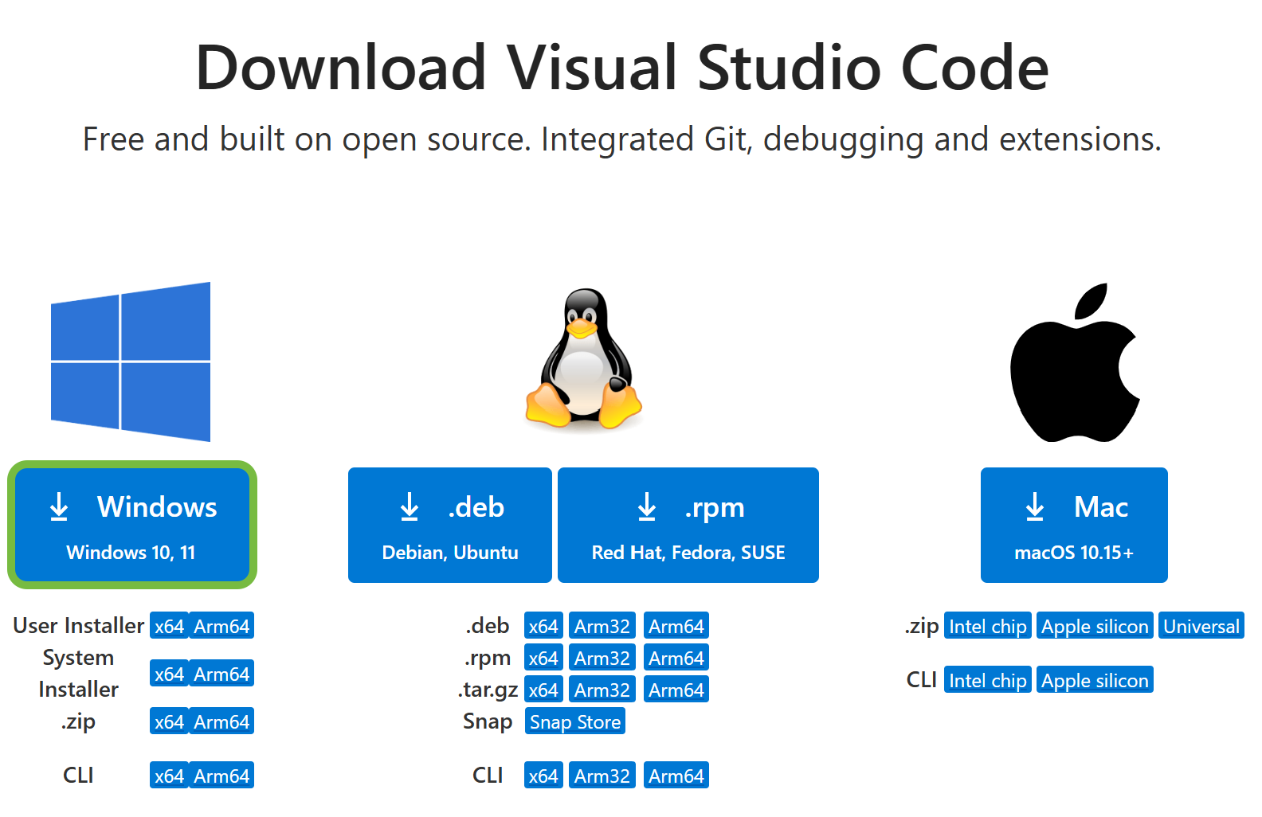Download the .rpm Red Hat, Fedora, SUSE package
The height and width of the screenshot is (817, 1262).
pyautogui.click(x=688, y=525)
